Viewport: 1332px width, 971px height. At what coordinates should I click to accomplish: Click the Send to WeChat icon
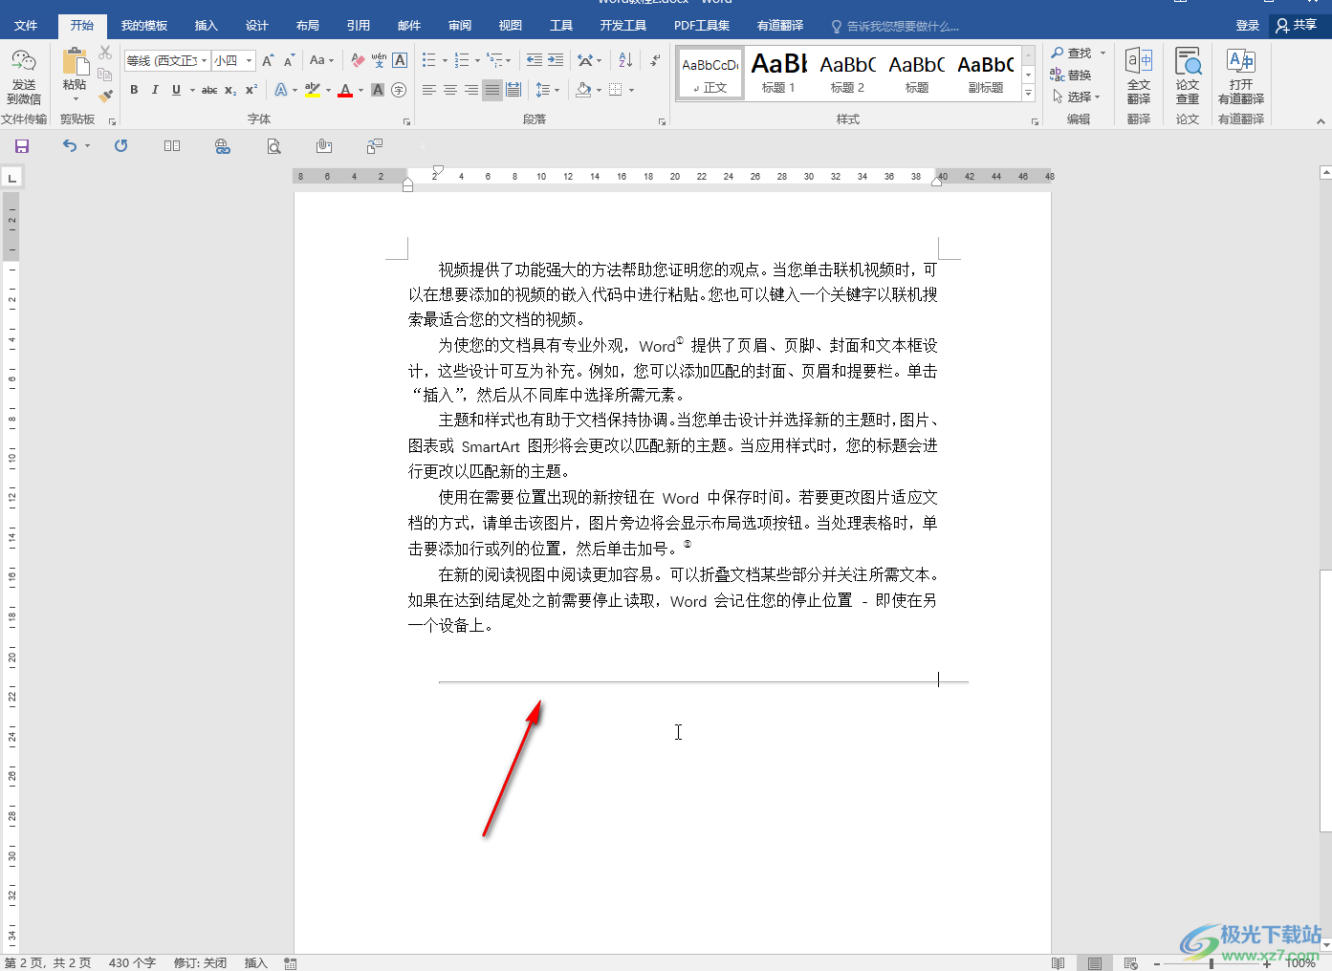click(x=23, y=76)
